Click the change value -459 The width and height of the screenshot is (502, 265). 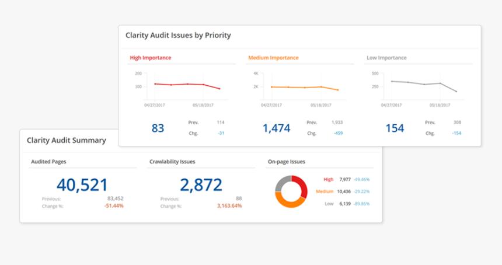(x=338, y=133)
